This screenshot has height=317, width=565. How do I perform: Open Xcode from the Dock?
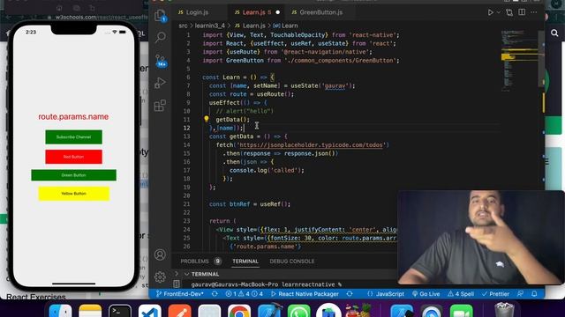pos(268,311)
